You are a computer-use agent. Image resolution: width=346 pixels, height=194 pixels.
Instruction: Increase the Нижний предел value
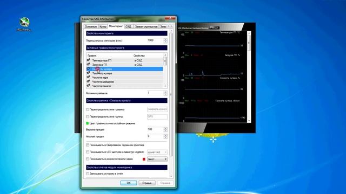click(x=165, y=135)
